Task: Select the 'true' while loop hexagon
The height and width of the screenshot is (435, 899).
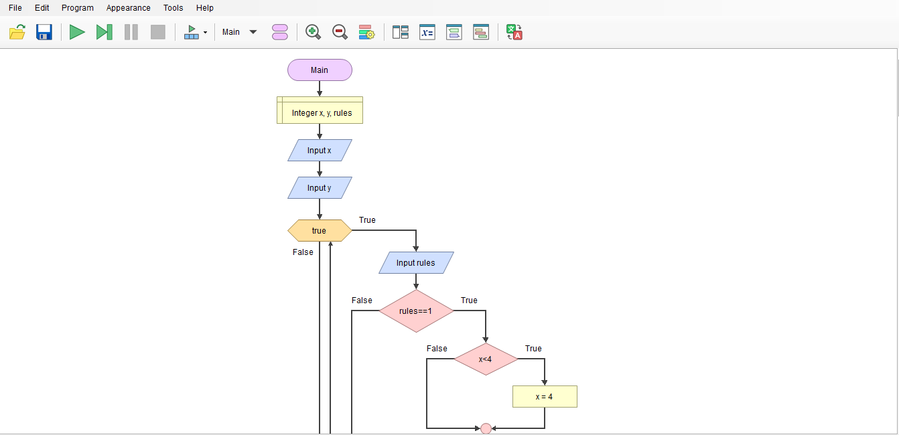Action: [320, 231]
